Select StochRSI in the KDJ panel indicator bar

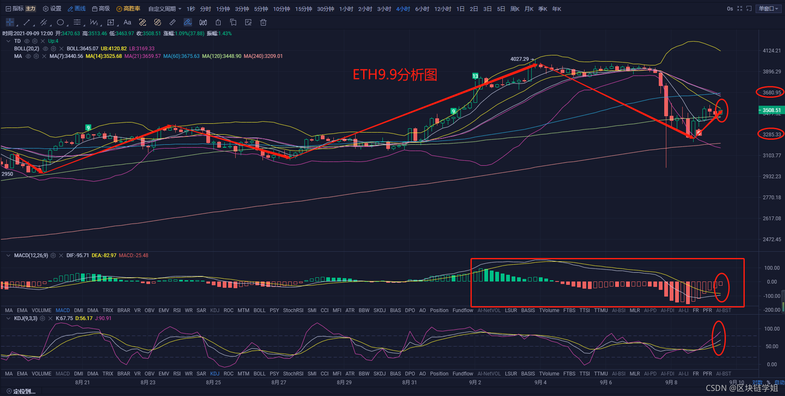coord(293,374)
